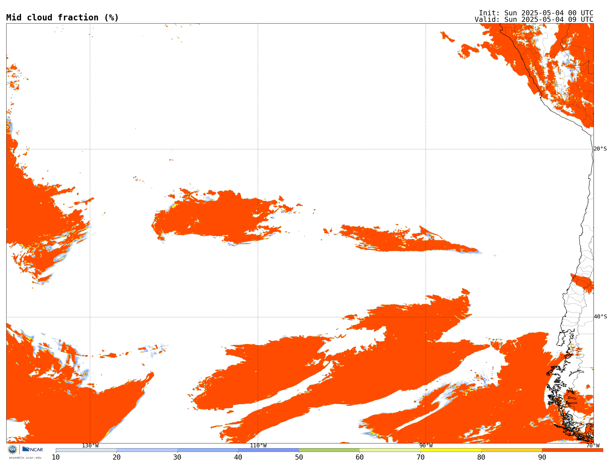
Task: Click the 110°W longitude label
Action: (258, 445)
